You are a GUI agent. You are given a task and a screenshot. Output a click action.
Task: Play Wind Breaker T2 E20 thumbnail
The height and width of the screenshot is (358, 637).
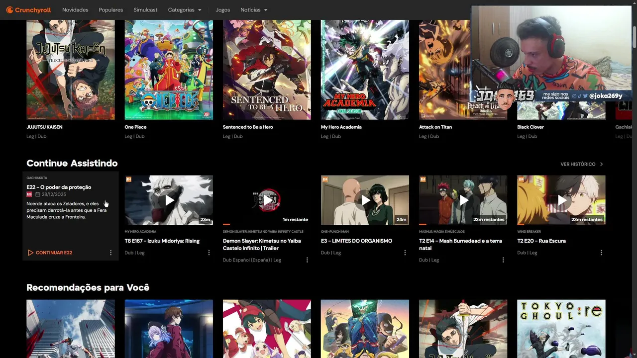click(561, 200)
